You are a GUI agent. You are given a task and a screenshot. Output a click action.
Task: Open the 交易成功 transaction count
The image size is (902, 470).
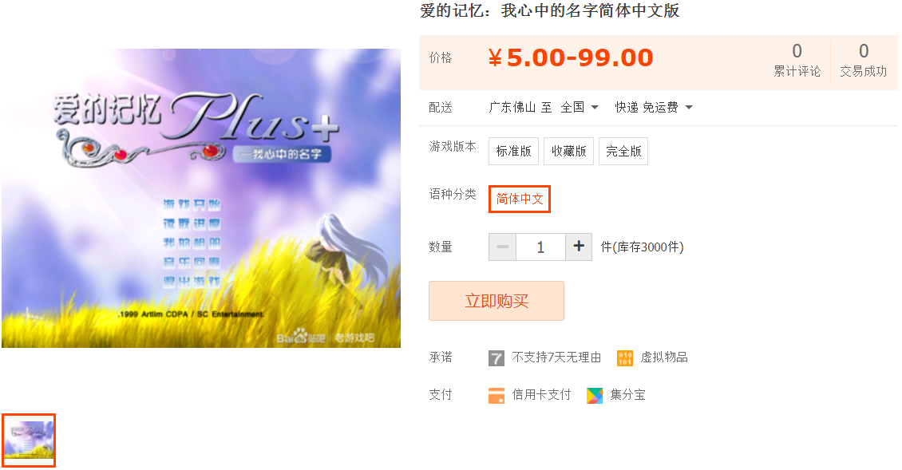[863, 60]
